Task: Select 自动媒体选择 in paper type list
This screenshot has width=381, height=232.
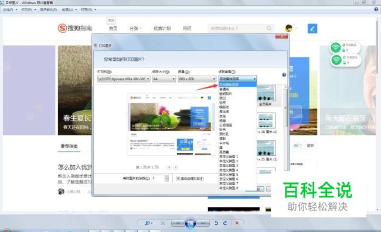Action: pyautogui.click(x=237, y=84)
